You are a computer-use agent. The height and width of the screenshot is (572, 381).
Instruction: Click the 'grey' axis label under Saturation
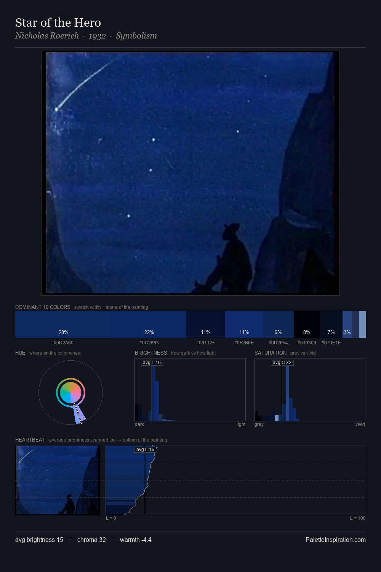pos(259,424)
